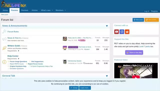Open Site Suggestions subforum
This screenshot has width=160, height=91.
coord(37,61)
